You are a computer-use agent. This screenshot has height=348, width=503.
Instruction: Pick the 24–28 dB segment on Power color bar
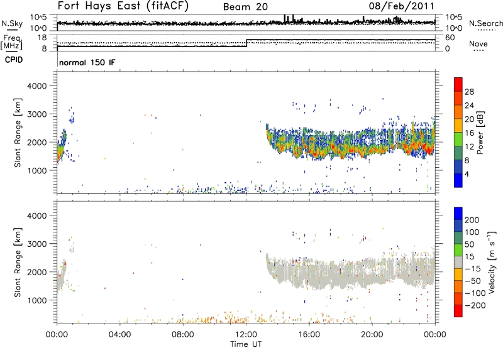[458, 98]
